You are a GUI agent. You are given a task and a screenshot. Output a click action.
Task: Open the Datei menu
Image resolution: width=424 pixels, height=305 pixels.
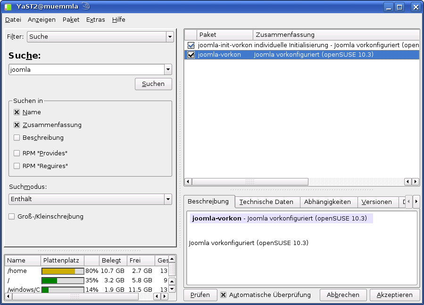pos(13,20)
